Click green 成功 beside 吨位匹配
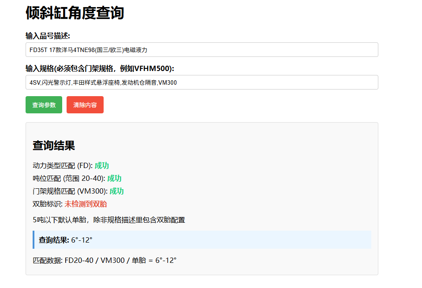This screenshot has width=422, height=288. click(x=114, y=179)
